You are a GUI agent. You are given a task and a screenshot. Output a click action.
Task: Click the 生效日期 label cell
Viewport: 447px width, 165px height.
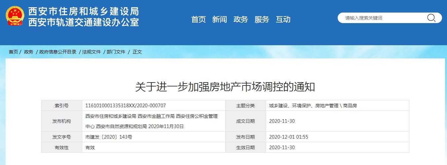(245, 148)
